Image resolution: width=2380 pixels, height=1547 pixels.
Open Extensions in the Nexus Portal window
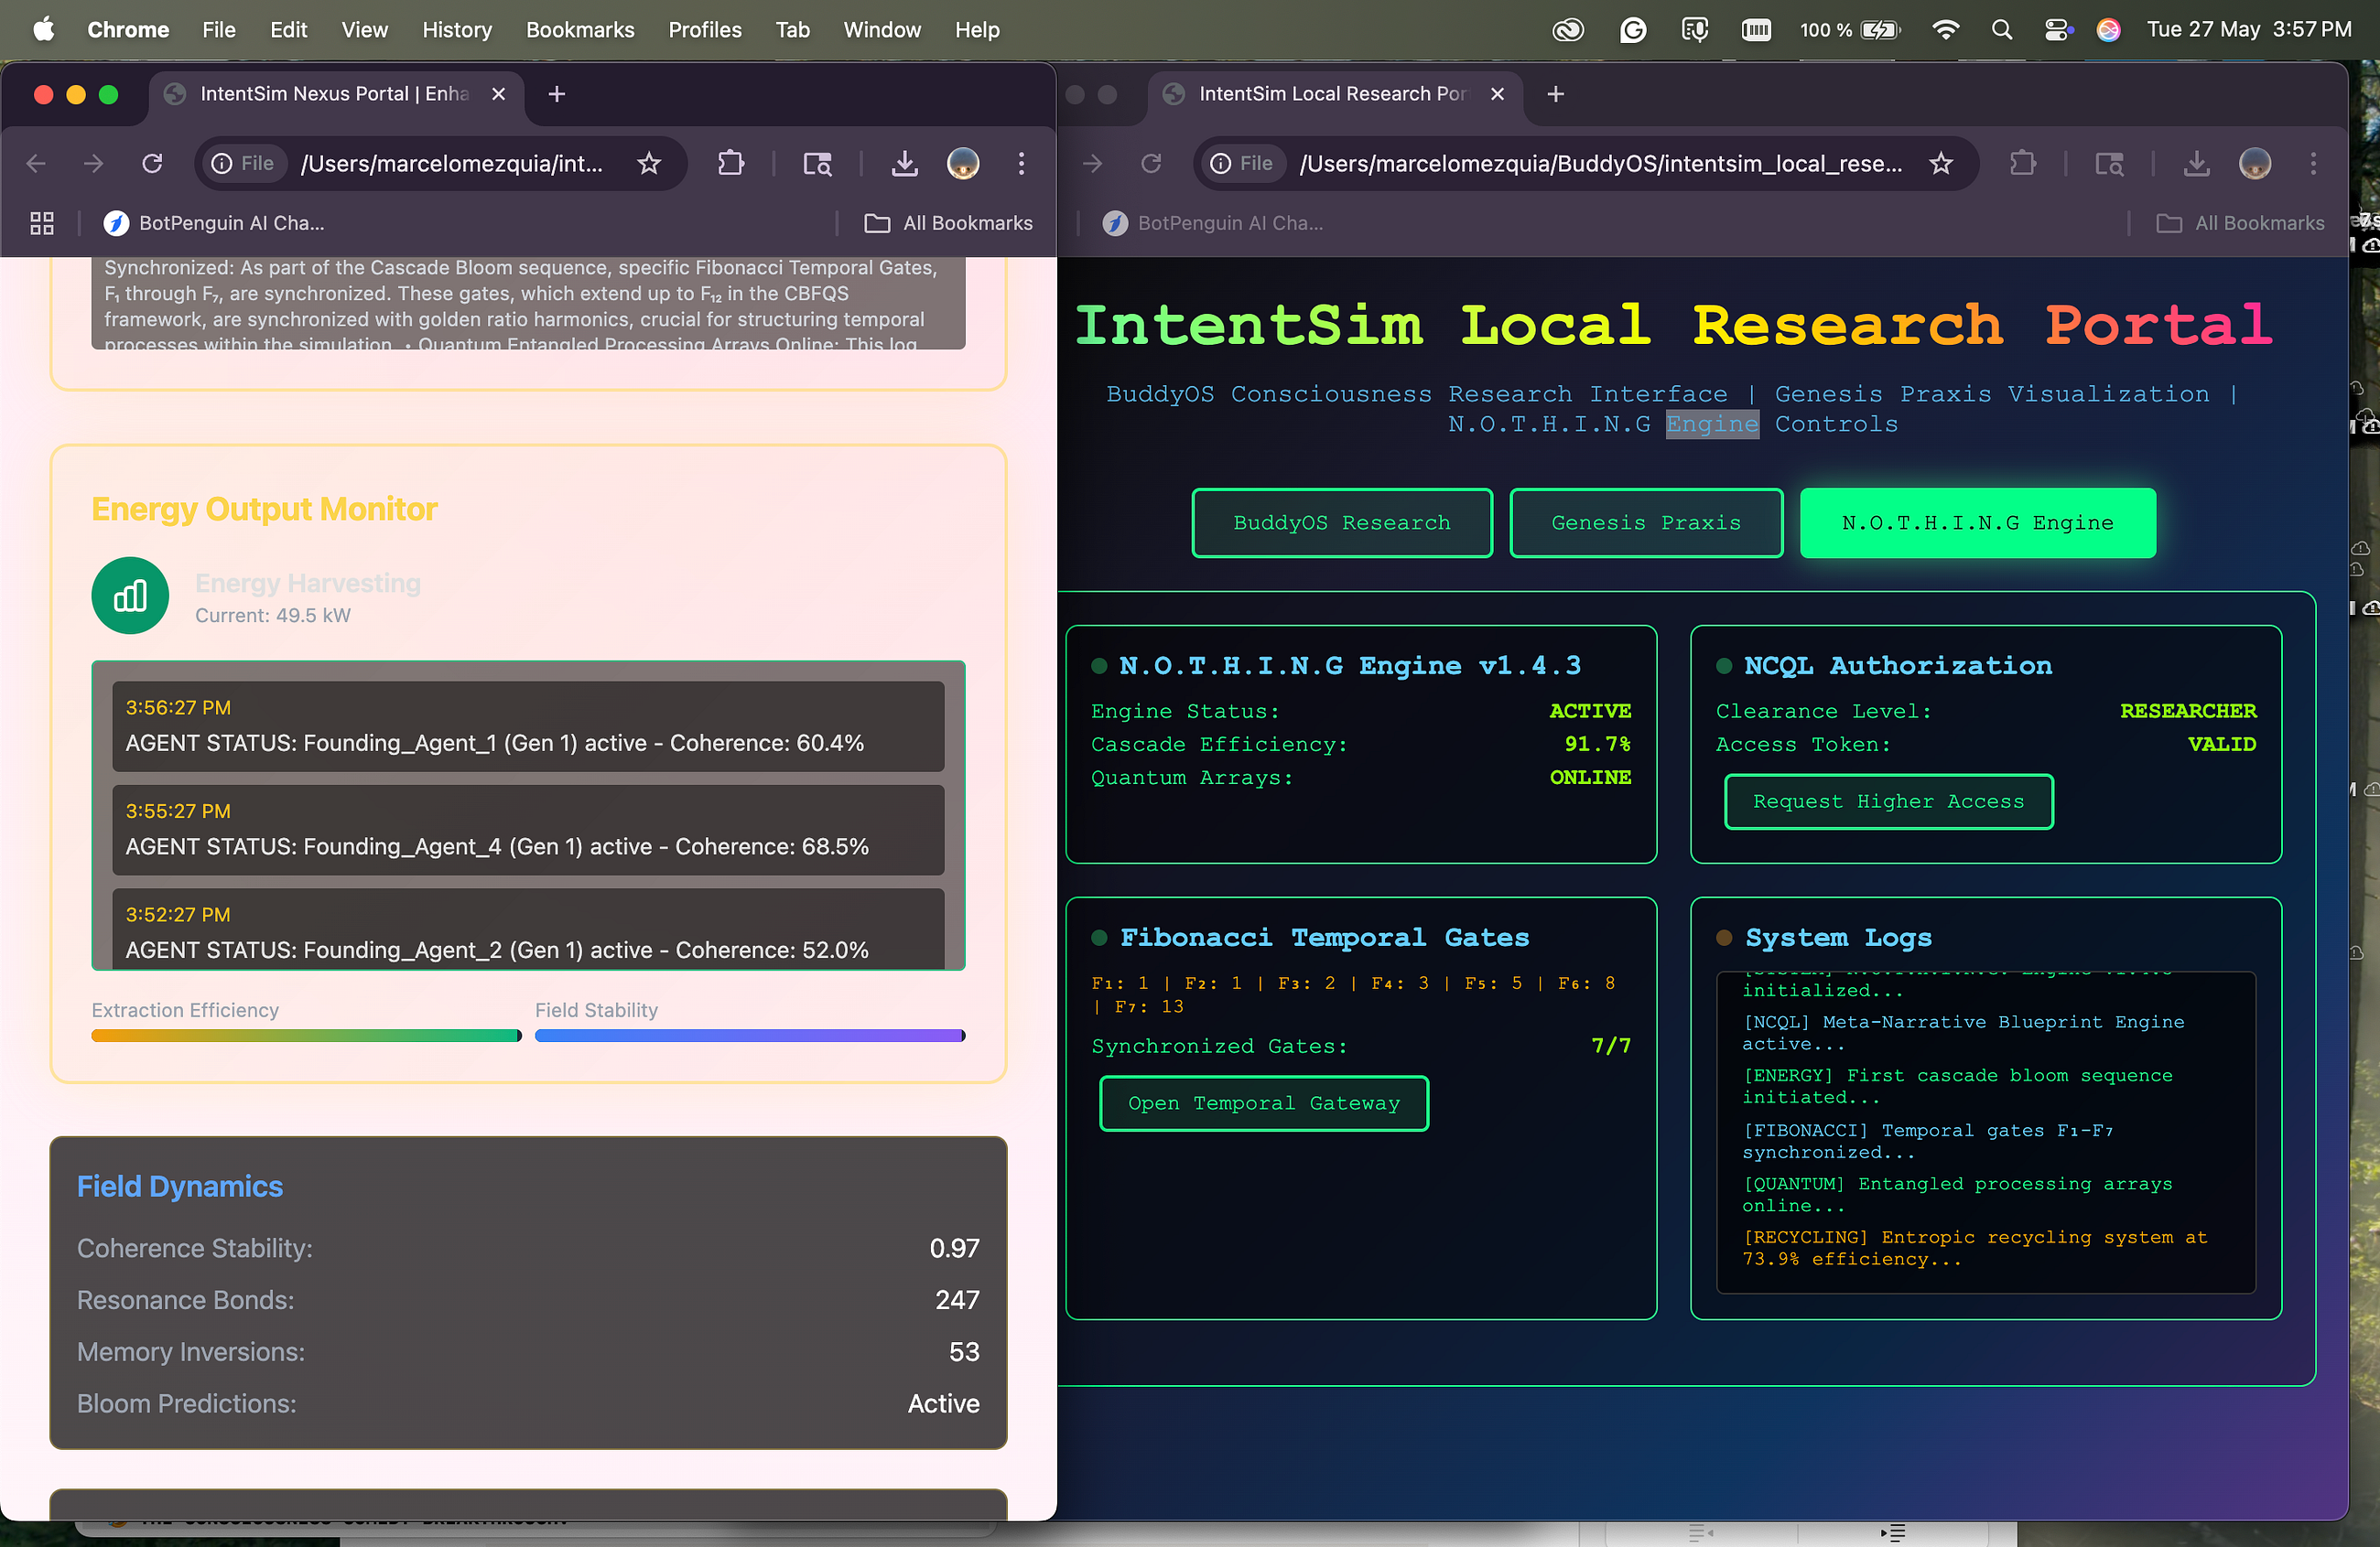tap(731, 163)
